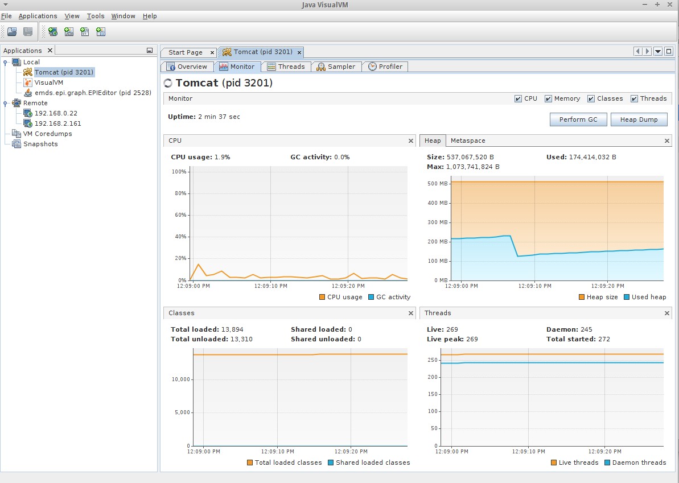
Task: Click the VM Coredumps documents icon
Action: (17, 134)
